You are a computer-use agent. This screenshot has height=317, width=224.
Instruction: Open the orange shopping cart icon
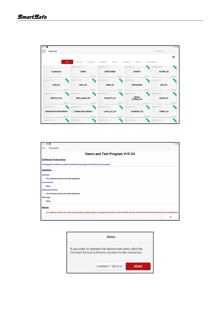pos(173,57)
